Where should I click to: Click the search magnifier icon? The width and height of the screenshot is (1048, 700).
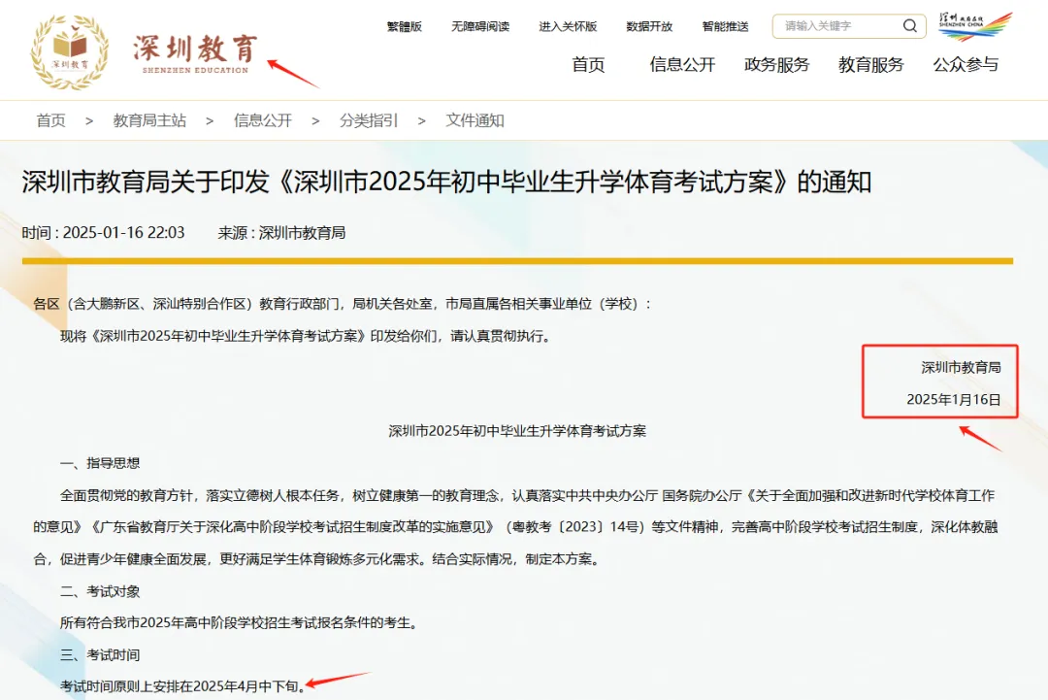tap(909, 26)
